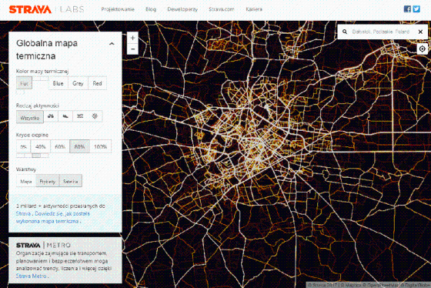Click the Strava link in info box

[23, 213]
